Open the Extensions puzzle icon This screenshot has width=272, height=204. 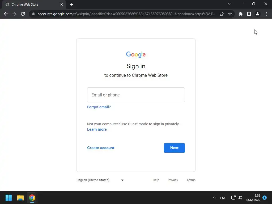coord(241,14)
